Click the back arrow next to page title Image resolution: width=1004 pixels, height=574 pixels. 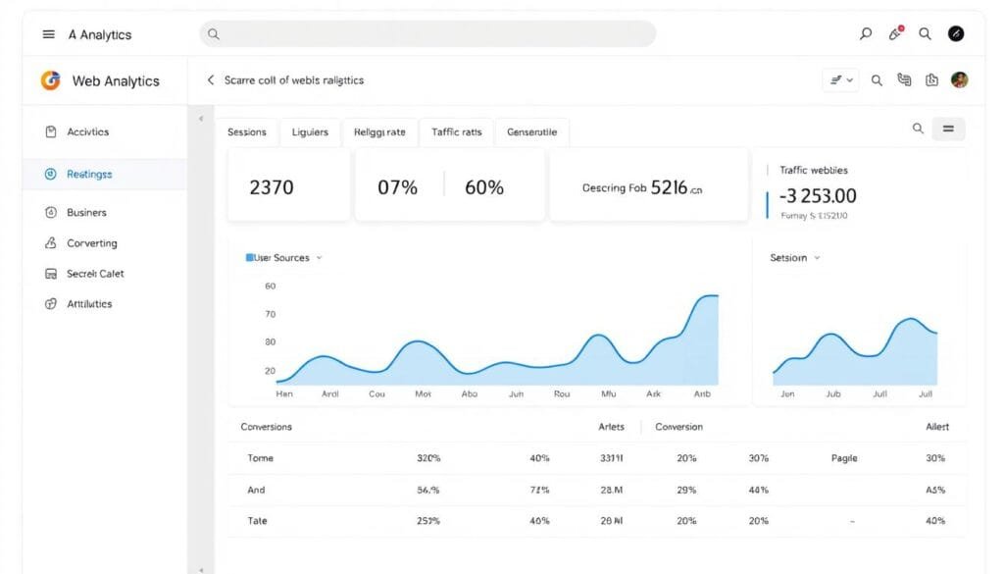click(210, 80)
